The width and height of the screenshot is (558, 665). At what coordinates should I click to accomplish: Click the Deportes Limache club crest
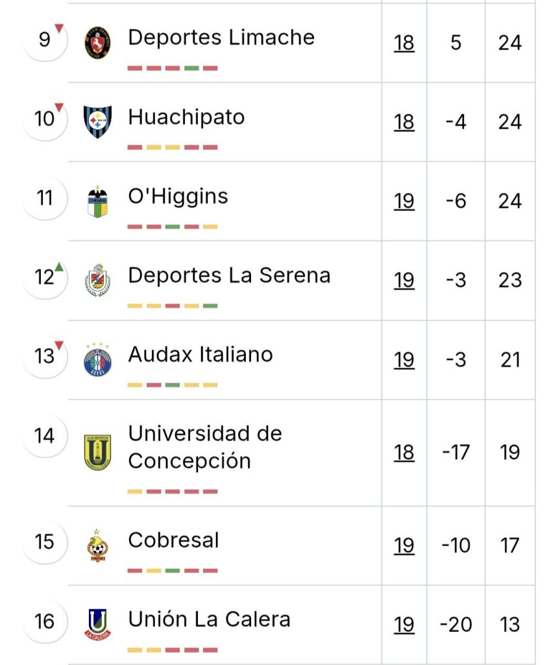click(x=97, y=42)
